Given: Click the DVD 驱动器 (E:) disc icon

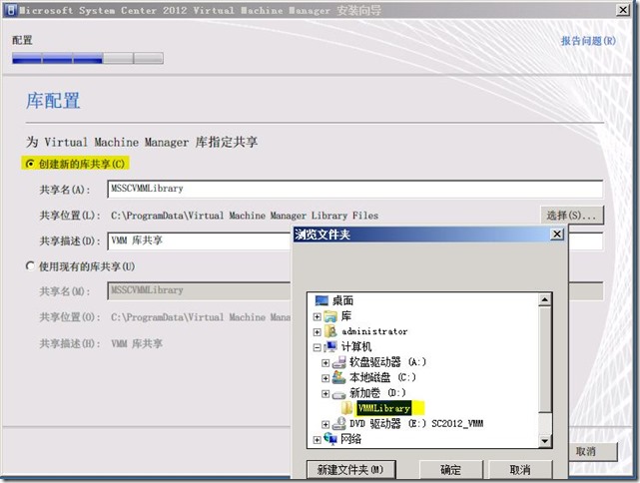Looking at the screenshot, I should pos(339,423).
